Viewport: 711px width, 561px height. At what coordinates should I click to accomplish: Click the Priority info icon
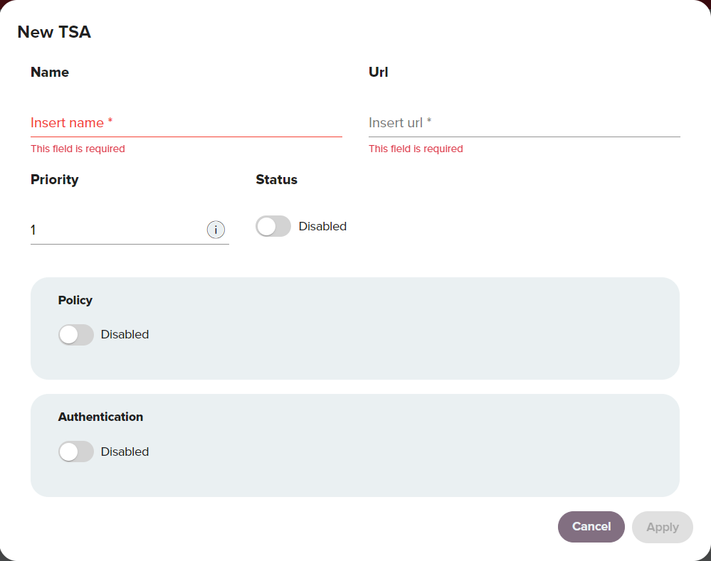tap(216, 230)
